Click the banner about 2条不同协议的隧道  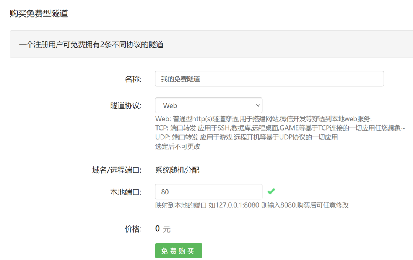pyautogui.click(x=91, y=45)
